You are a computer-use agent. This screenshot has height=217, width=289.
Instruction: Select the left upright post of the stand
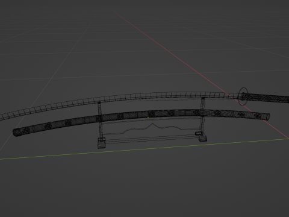[100, 119]
